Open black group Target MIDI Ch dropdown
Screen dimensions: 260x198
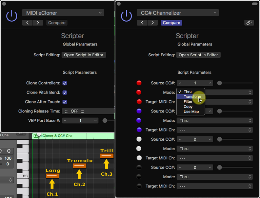click(x=215, y=186)
